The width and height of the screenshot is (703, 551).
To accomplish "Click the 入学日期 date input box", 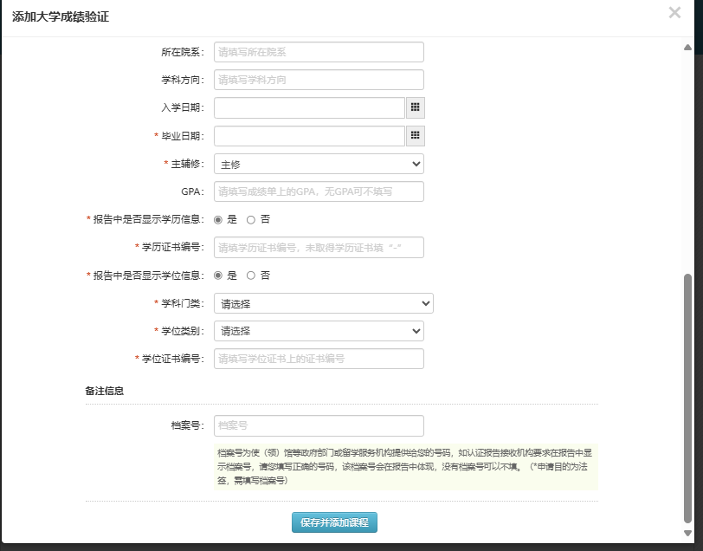I will pyautogui.click(x=309, y=107).
